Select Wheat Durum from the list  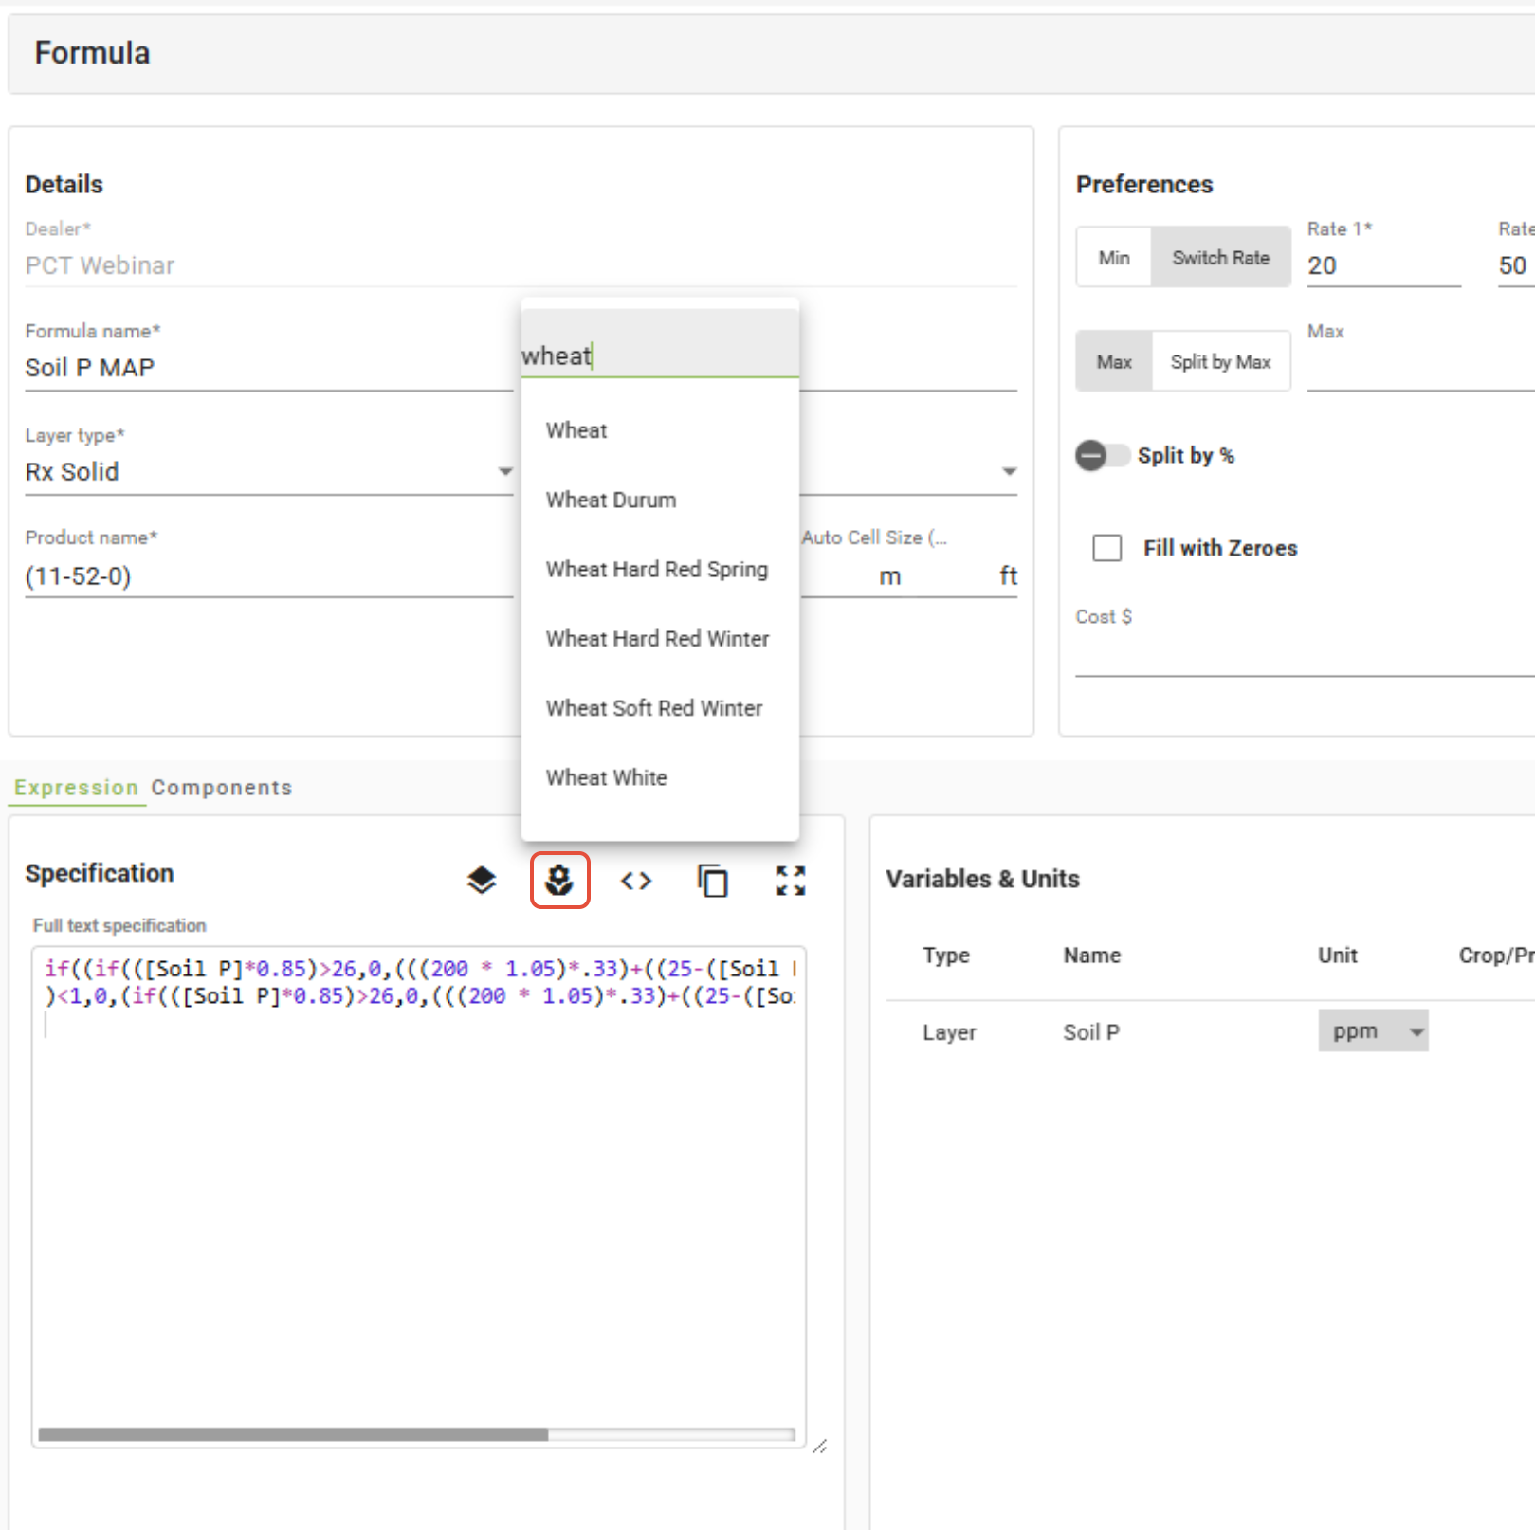pos(612,500)
